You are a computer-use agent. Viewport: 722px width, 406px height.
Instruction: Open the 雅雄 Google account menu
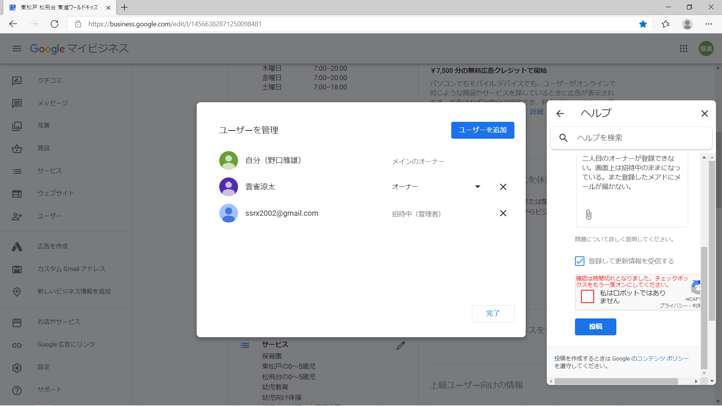(x=706, y=48)
